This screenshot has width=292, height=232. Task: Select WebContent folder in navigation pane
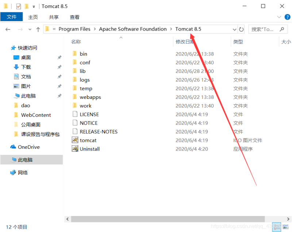[36, 115]
